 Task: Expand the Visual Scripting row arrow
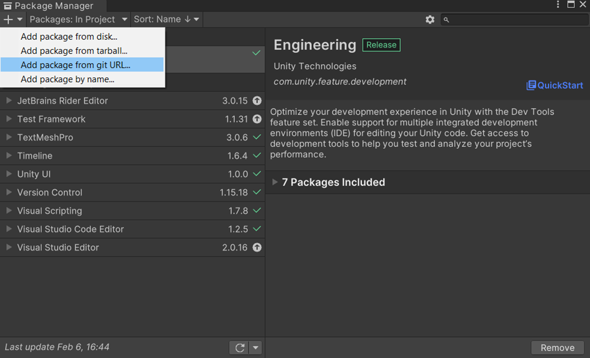click(9, 211)
